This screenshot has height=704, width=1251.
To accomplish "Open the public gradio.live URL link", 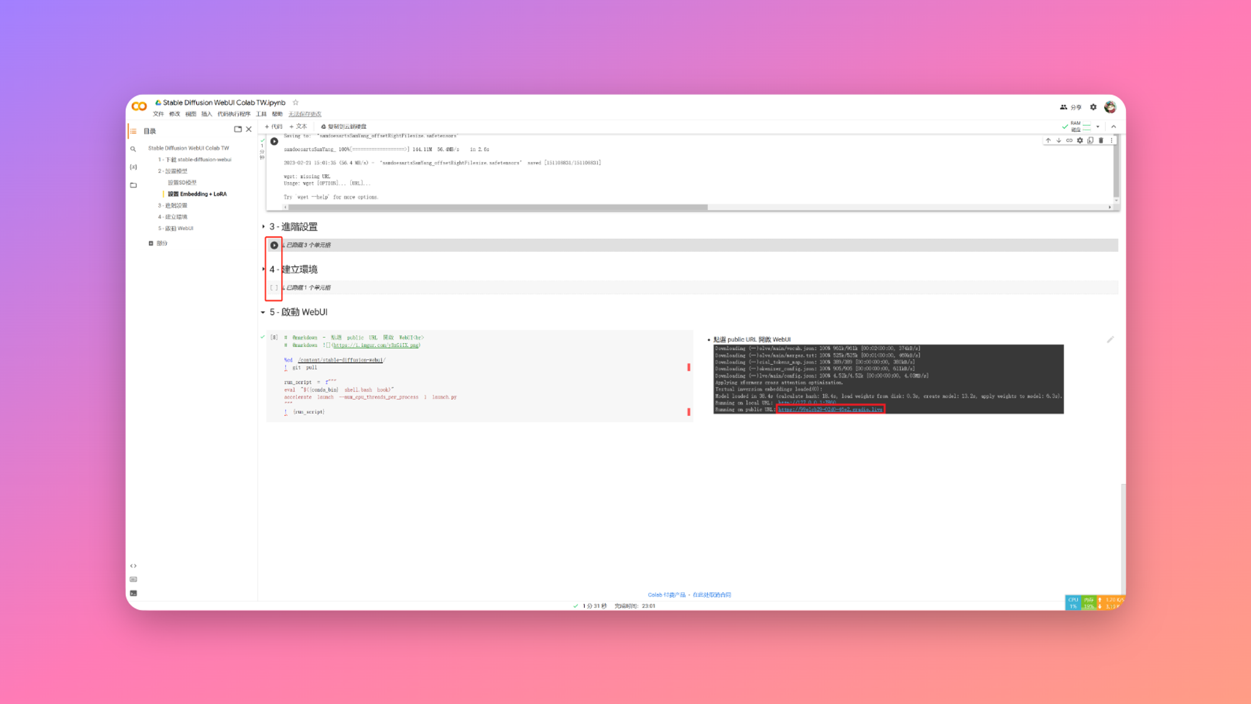I will click(x=830, y=410).
